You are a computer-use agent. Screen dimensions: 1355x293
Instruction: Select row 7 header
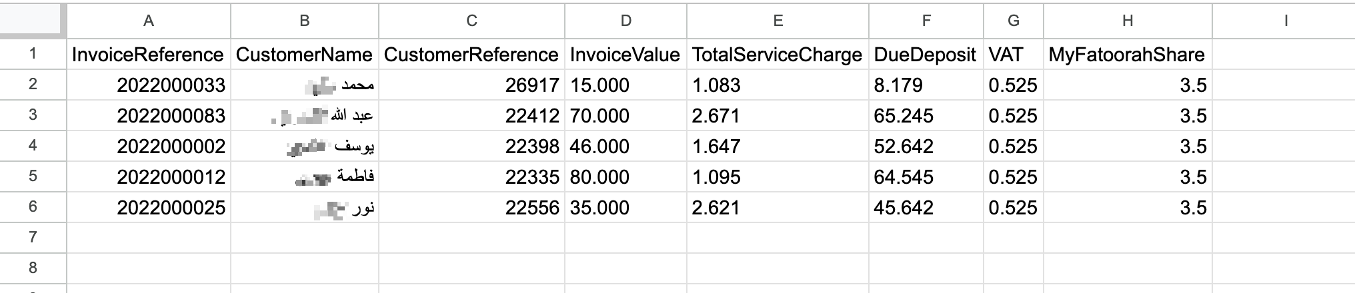(x=33, y=238)
